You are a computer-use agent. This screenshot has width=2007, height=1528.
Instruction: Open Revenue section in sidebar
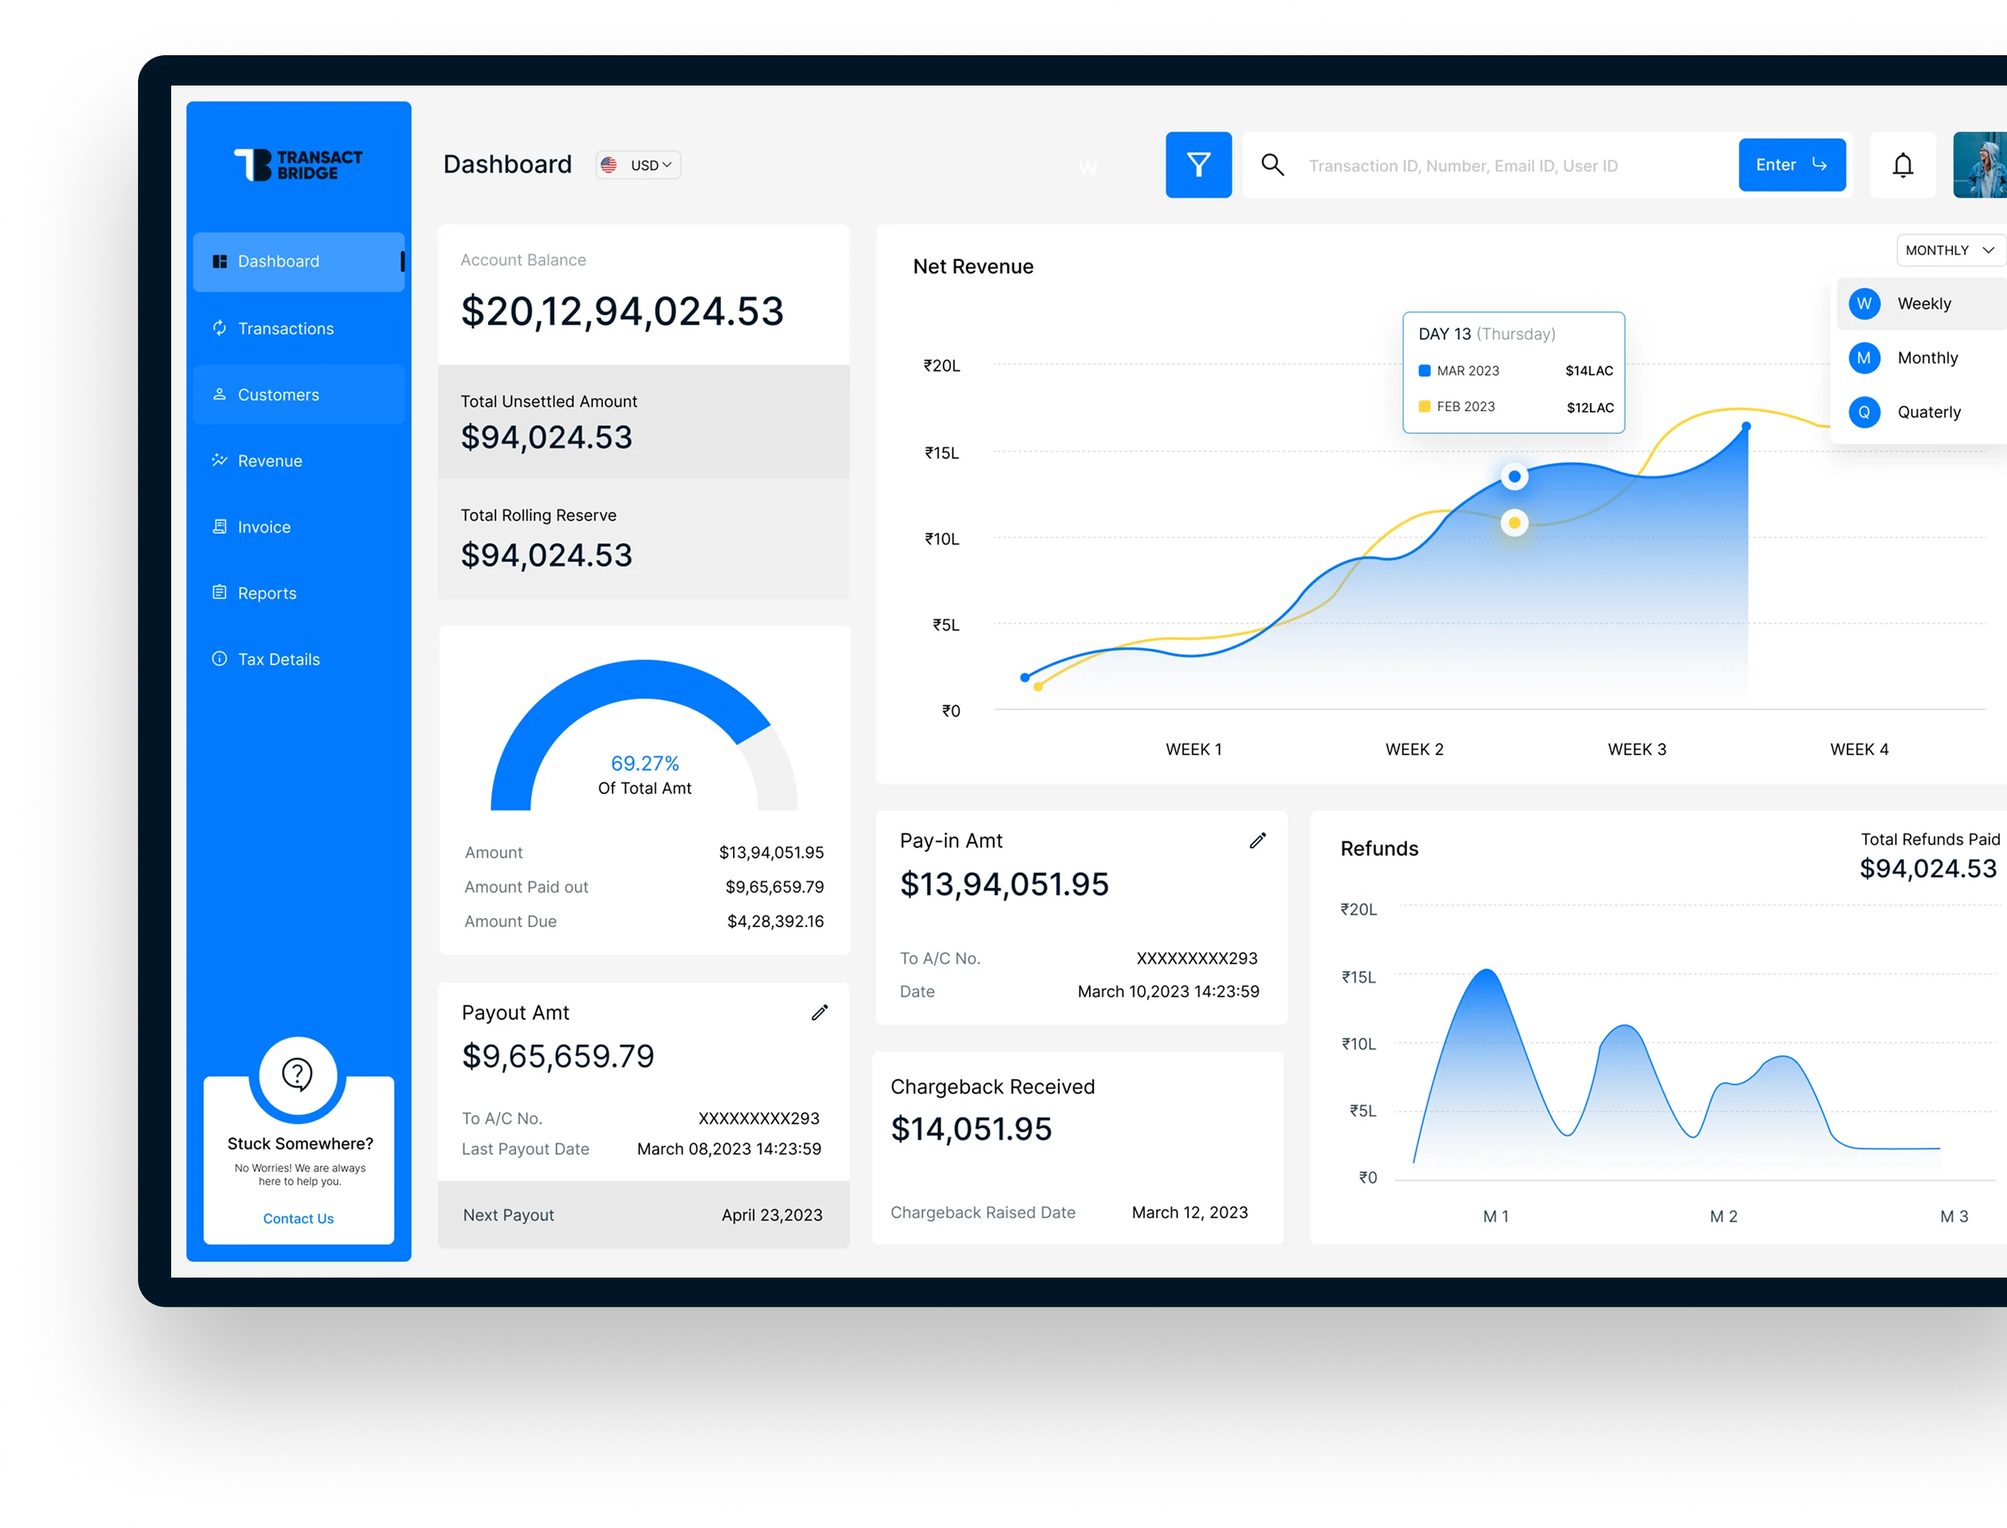pos(269,461)
